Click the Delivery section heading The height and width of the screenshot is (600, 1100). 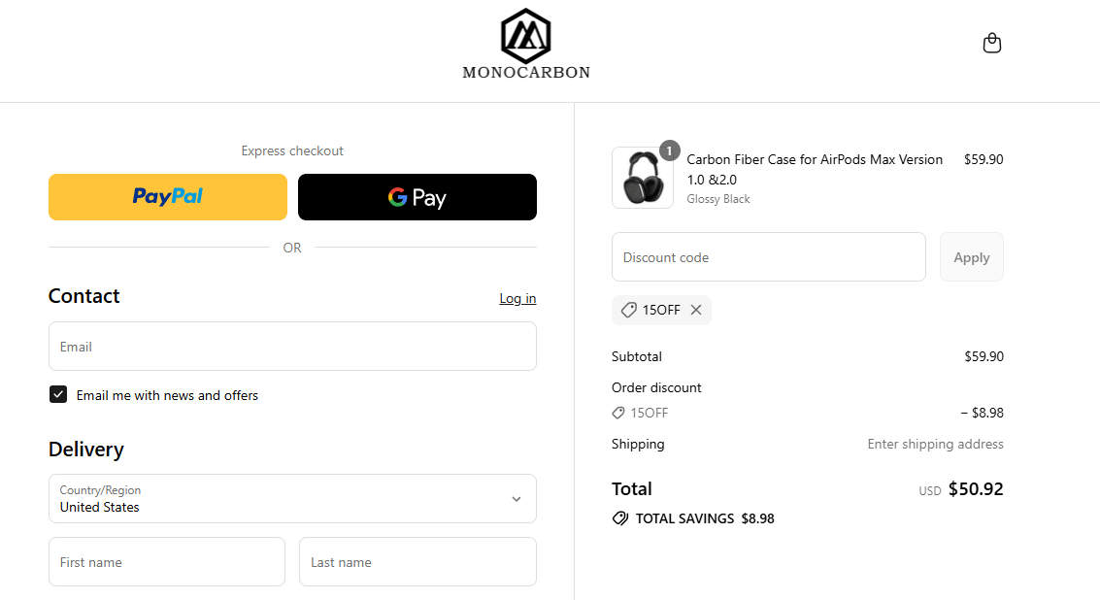(86, 450)
